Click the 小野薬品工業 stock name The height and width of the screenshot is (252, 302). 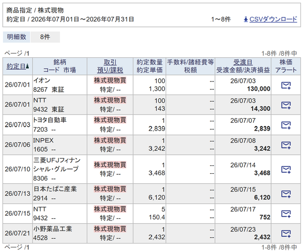coord(52,229)
